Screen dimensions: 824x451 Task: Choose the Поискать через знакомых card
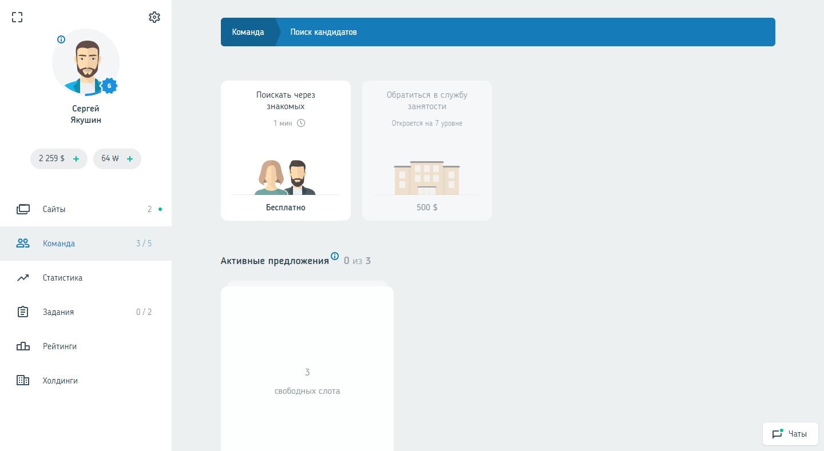pos(286,150)
